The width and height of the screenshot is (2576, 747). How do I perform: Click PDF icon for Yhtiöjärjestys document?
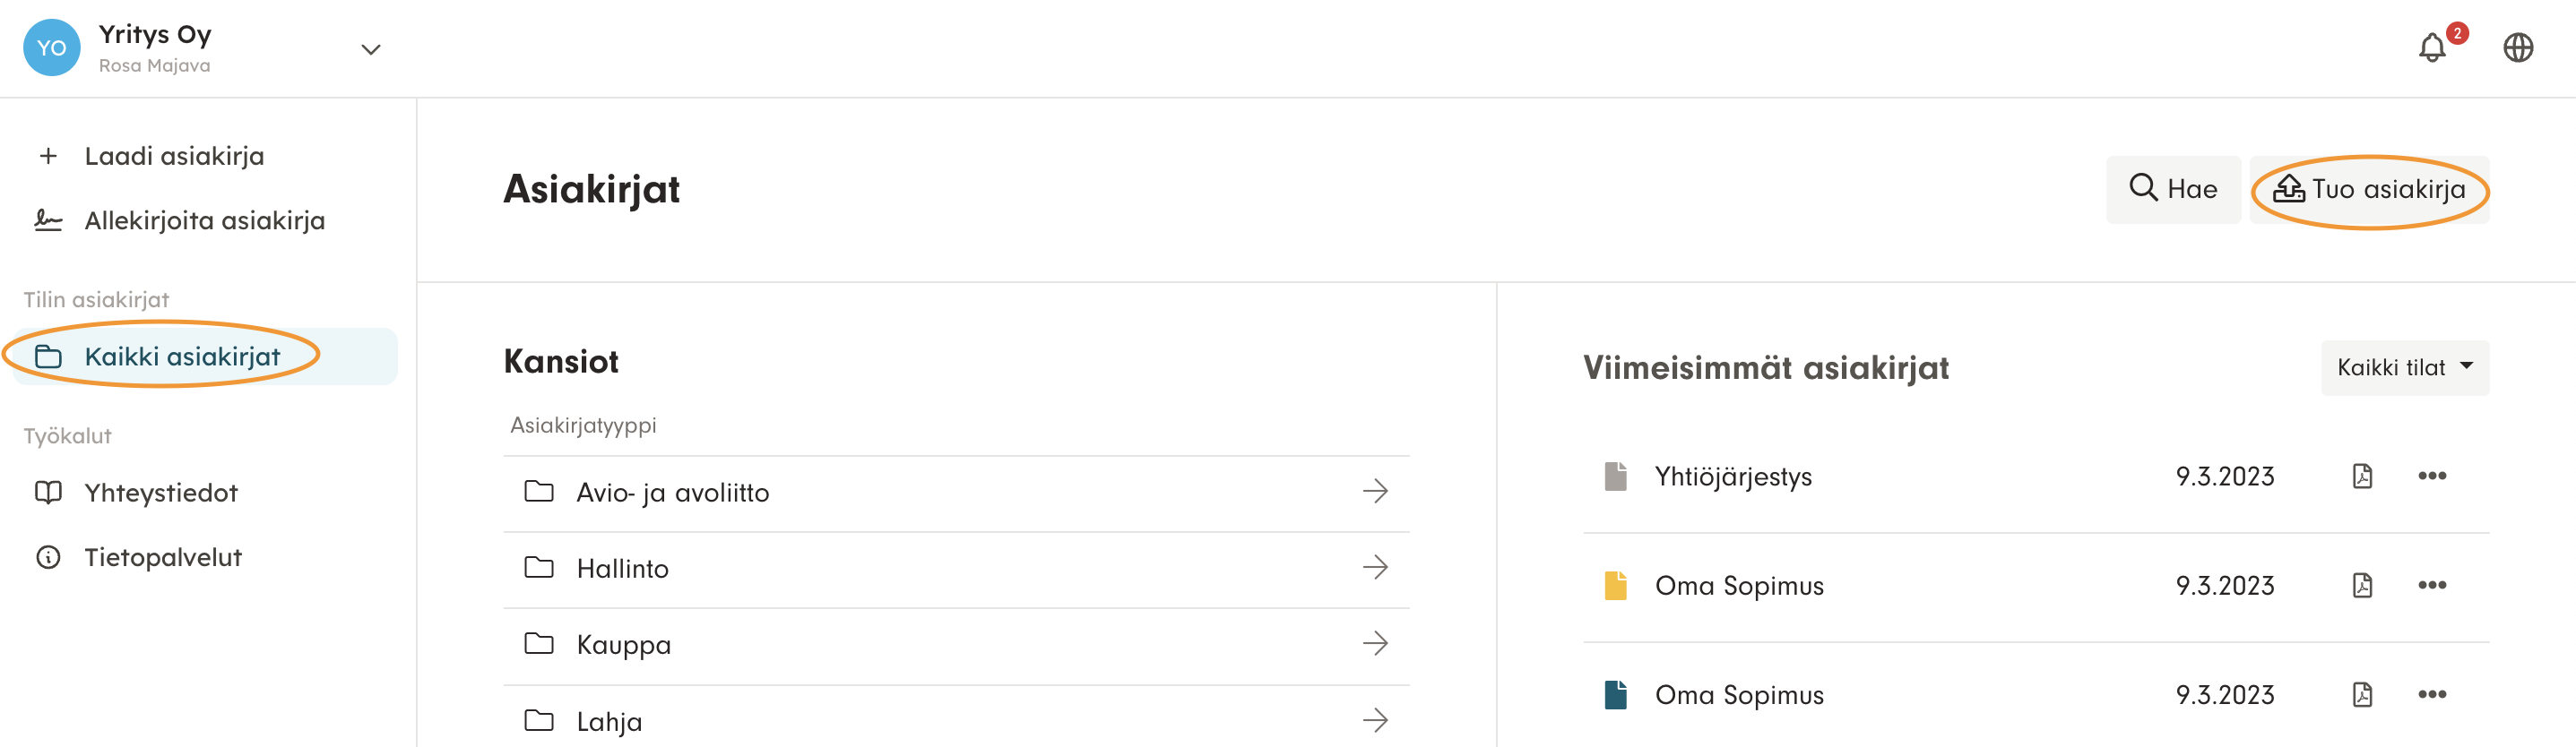point(2362,477)
